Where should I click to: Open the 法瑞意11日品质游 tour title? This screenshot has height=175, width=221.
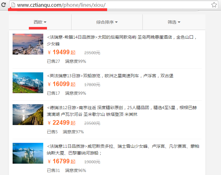coord(123,150)
